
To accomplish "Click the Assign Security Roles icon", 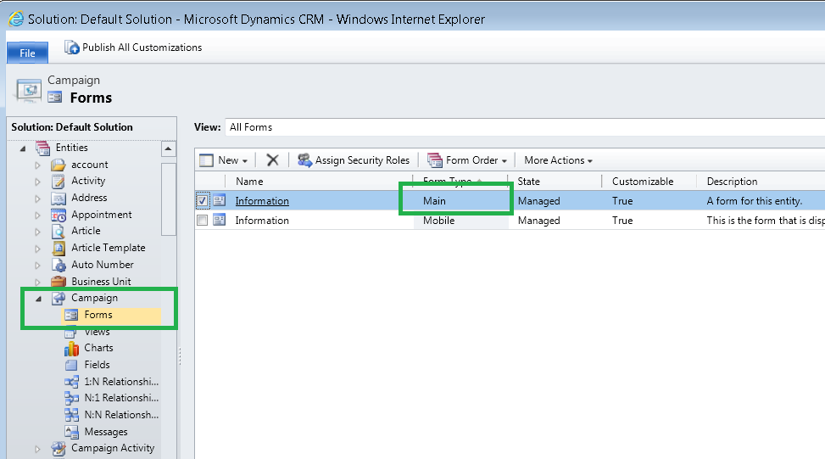I will 304,160.
